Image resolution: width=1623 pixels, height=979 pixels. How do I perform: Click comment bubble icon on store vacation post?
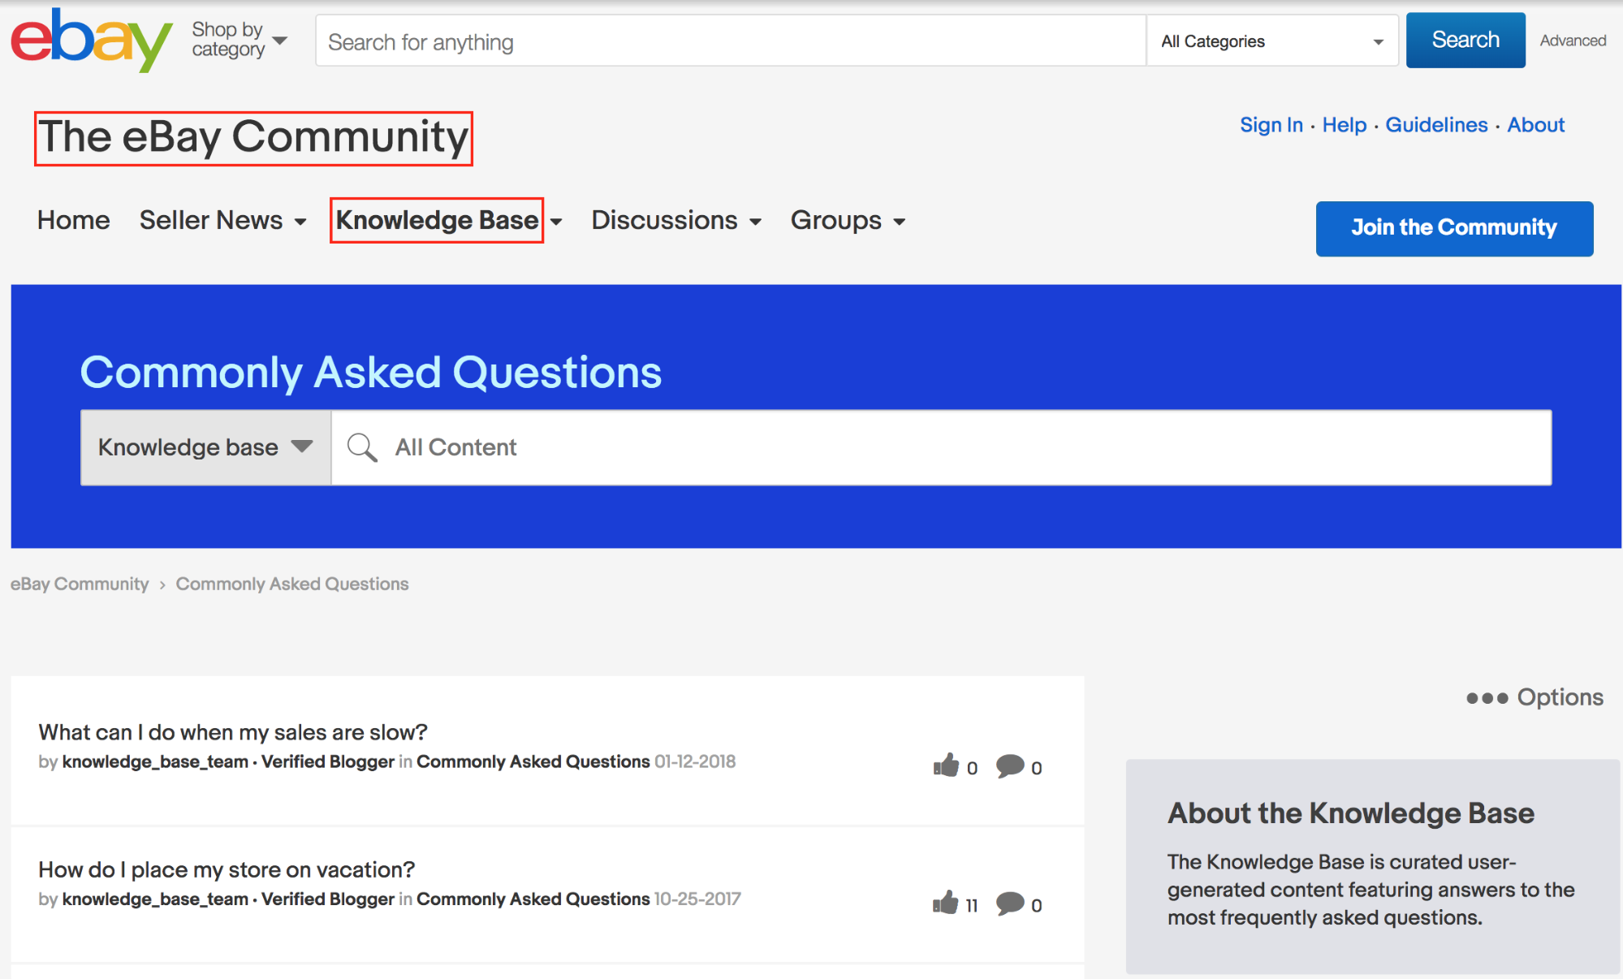tap(1010, 904)
